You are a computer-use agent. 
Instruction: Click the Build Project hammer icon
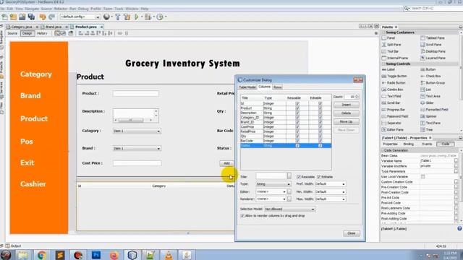click(x=117, y=17)
